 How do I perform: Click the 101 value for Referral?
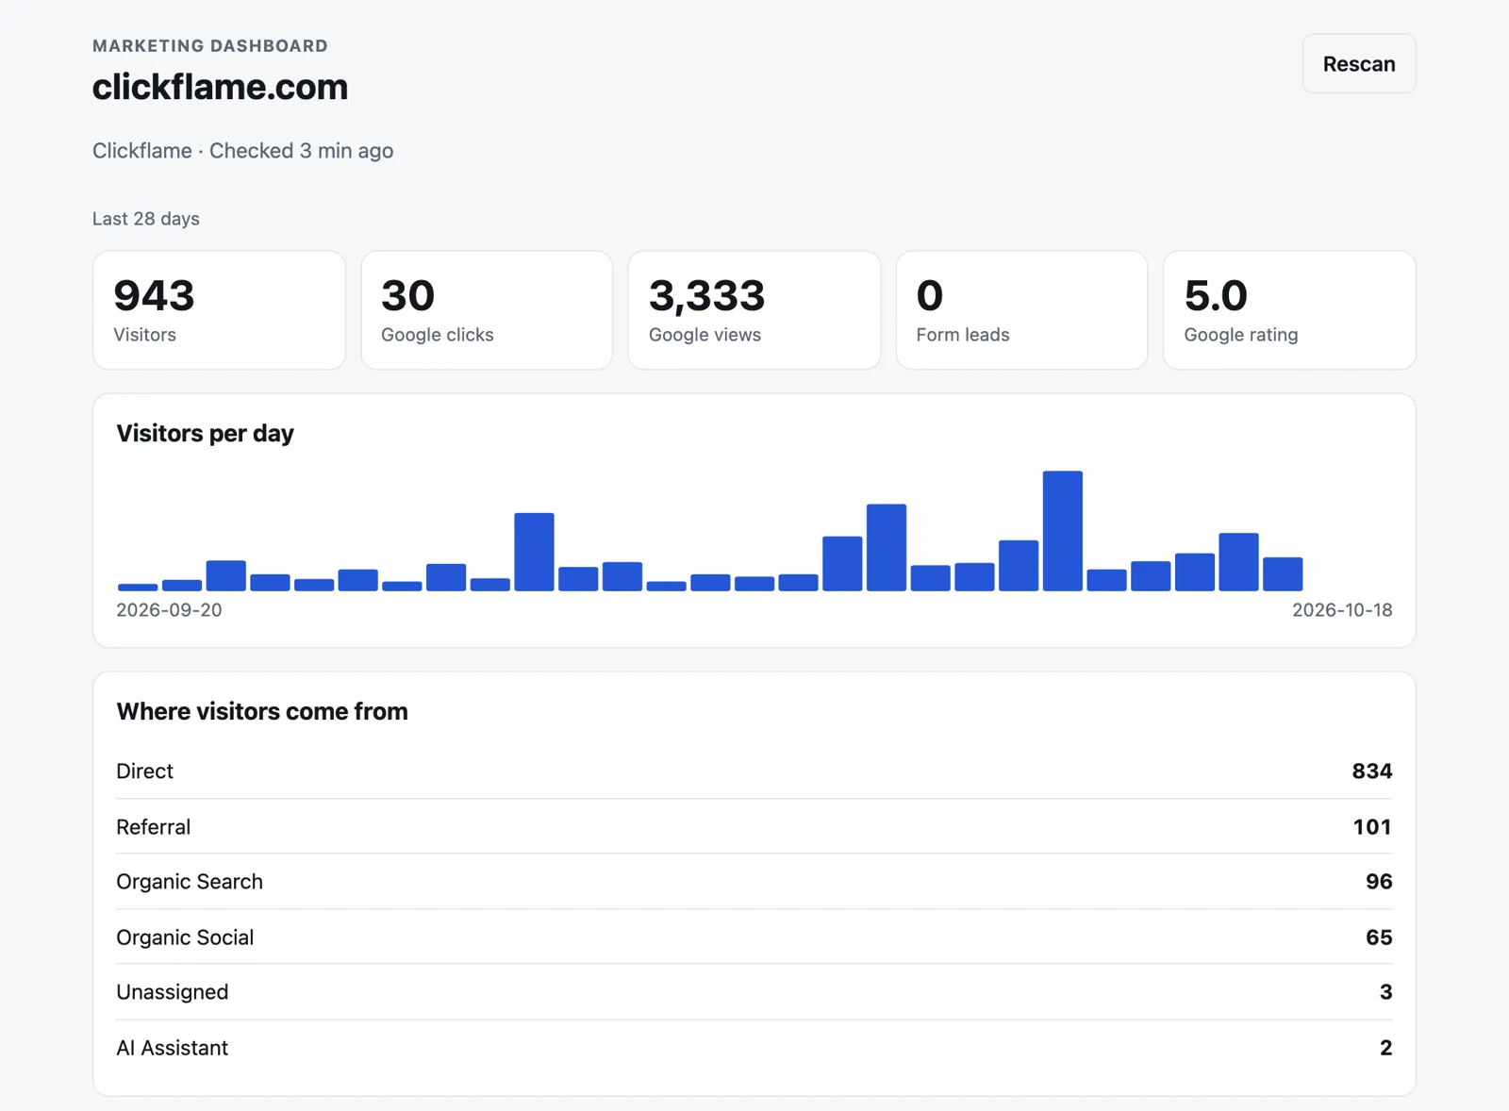tap(1372, 827)
